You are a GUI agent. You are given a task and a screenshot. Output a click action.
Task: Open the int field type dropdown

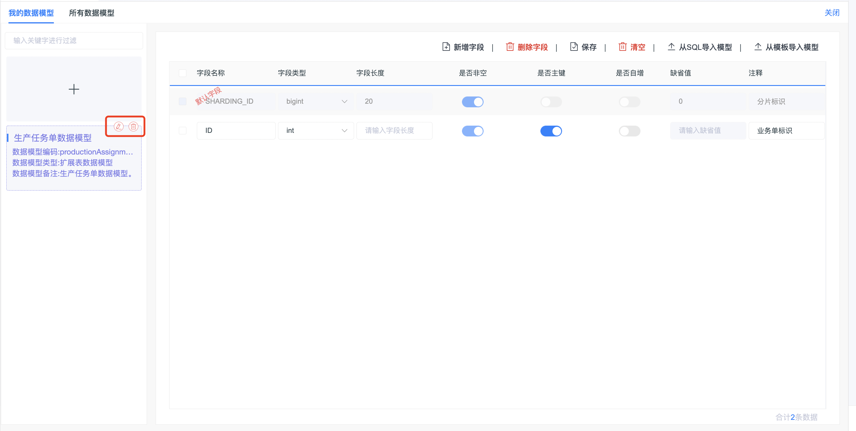click(316, 131)
